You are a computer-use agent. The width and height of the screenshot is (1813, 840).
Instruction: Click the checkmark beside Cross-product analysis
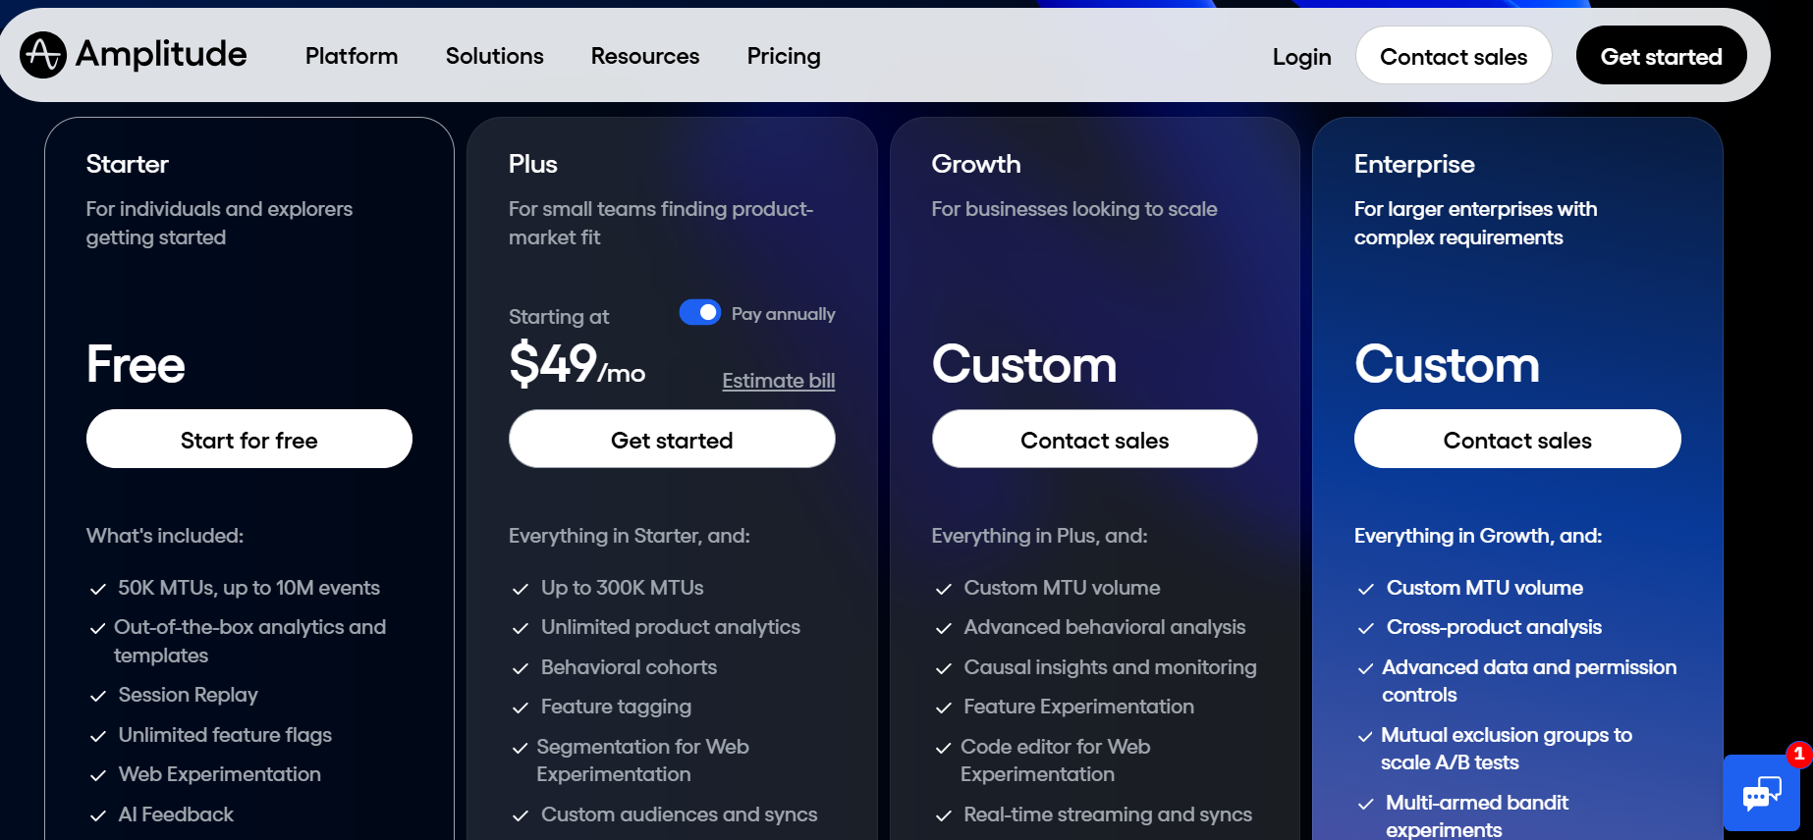click(1365, 628)
